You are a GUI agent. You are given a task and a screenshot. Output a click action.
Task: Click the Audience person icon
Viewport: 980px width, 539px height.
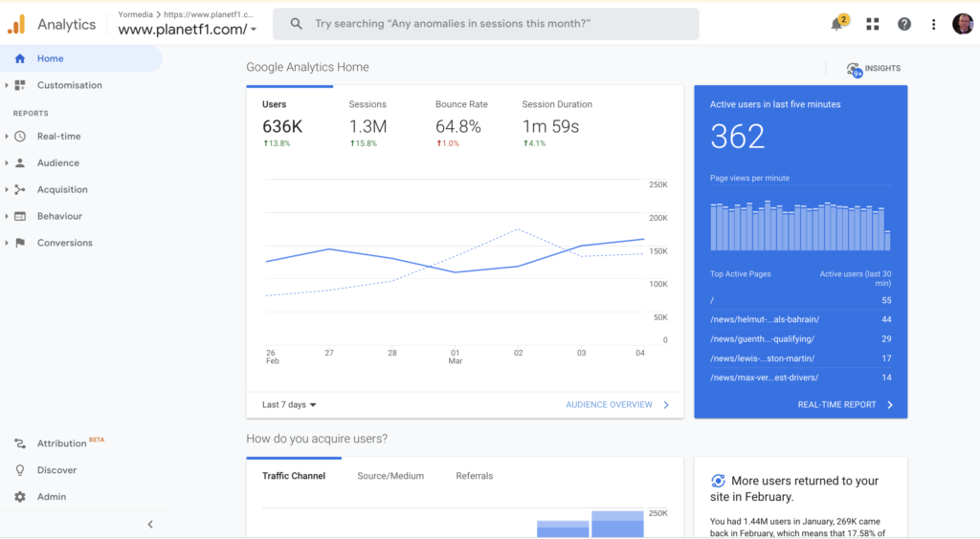[x=20, y=162]
